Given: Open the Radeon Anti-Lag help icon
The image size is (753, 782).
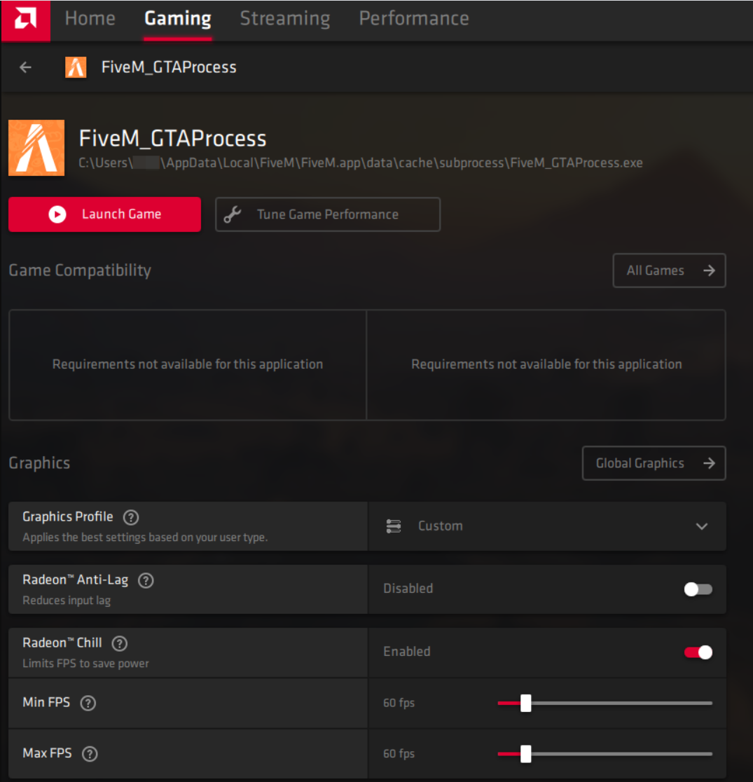Looking at the screenshot, I should pos(146,580).
